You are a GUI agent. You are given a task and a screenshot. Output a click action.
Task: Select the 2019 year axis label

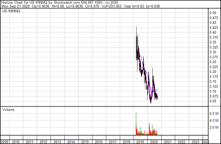tap(140, 142)
